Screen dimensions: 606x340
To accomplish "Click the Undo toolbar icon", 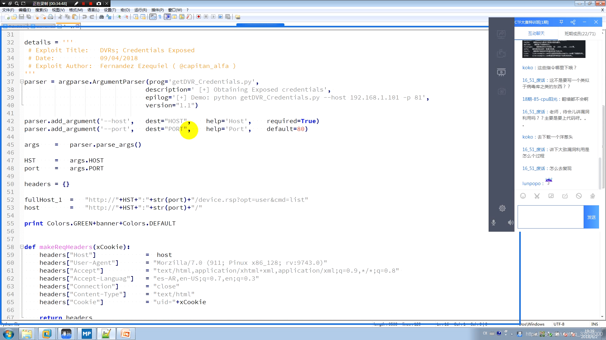I will [x=85, y=17].
